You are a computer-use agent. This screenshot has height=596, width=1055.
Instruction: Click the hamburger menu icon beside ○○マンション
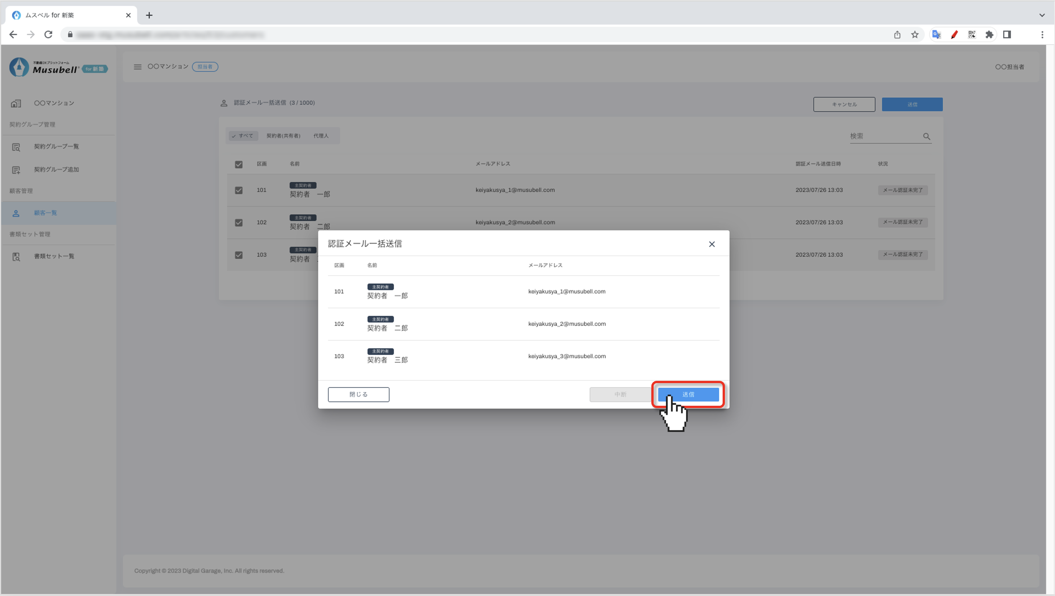coord(138,67)
